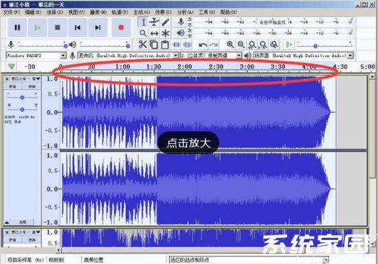Click the Pause playback button
The image size is (378, 264).
point(17,27)
